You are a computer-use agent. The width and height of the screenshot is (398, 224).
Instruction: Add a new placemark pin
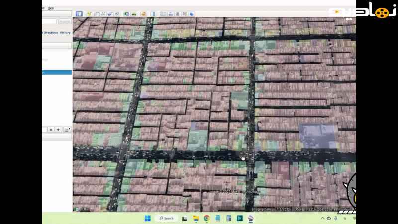click(89, 14)
